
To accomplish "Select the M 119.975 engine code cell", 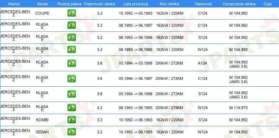I will click(x=238, y=108).
